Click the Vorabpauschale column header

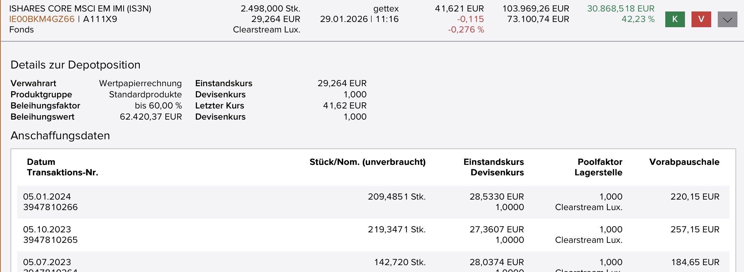click(684, 162)
